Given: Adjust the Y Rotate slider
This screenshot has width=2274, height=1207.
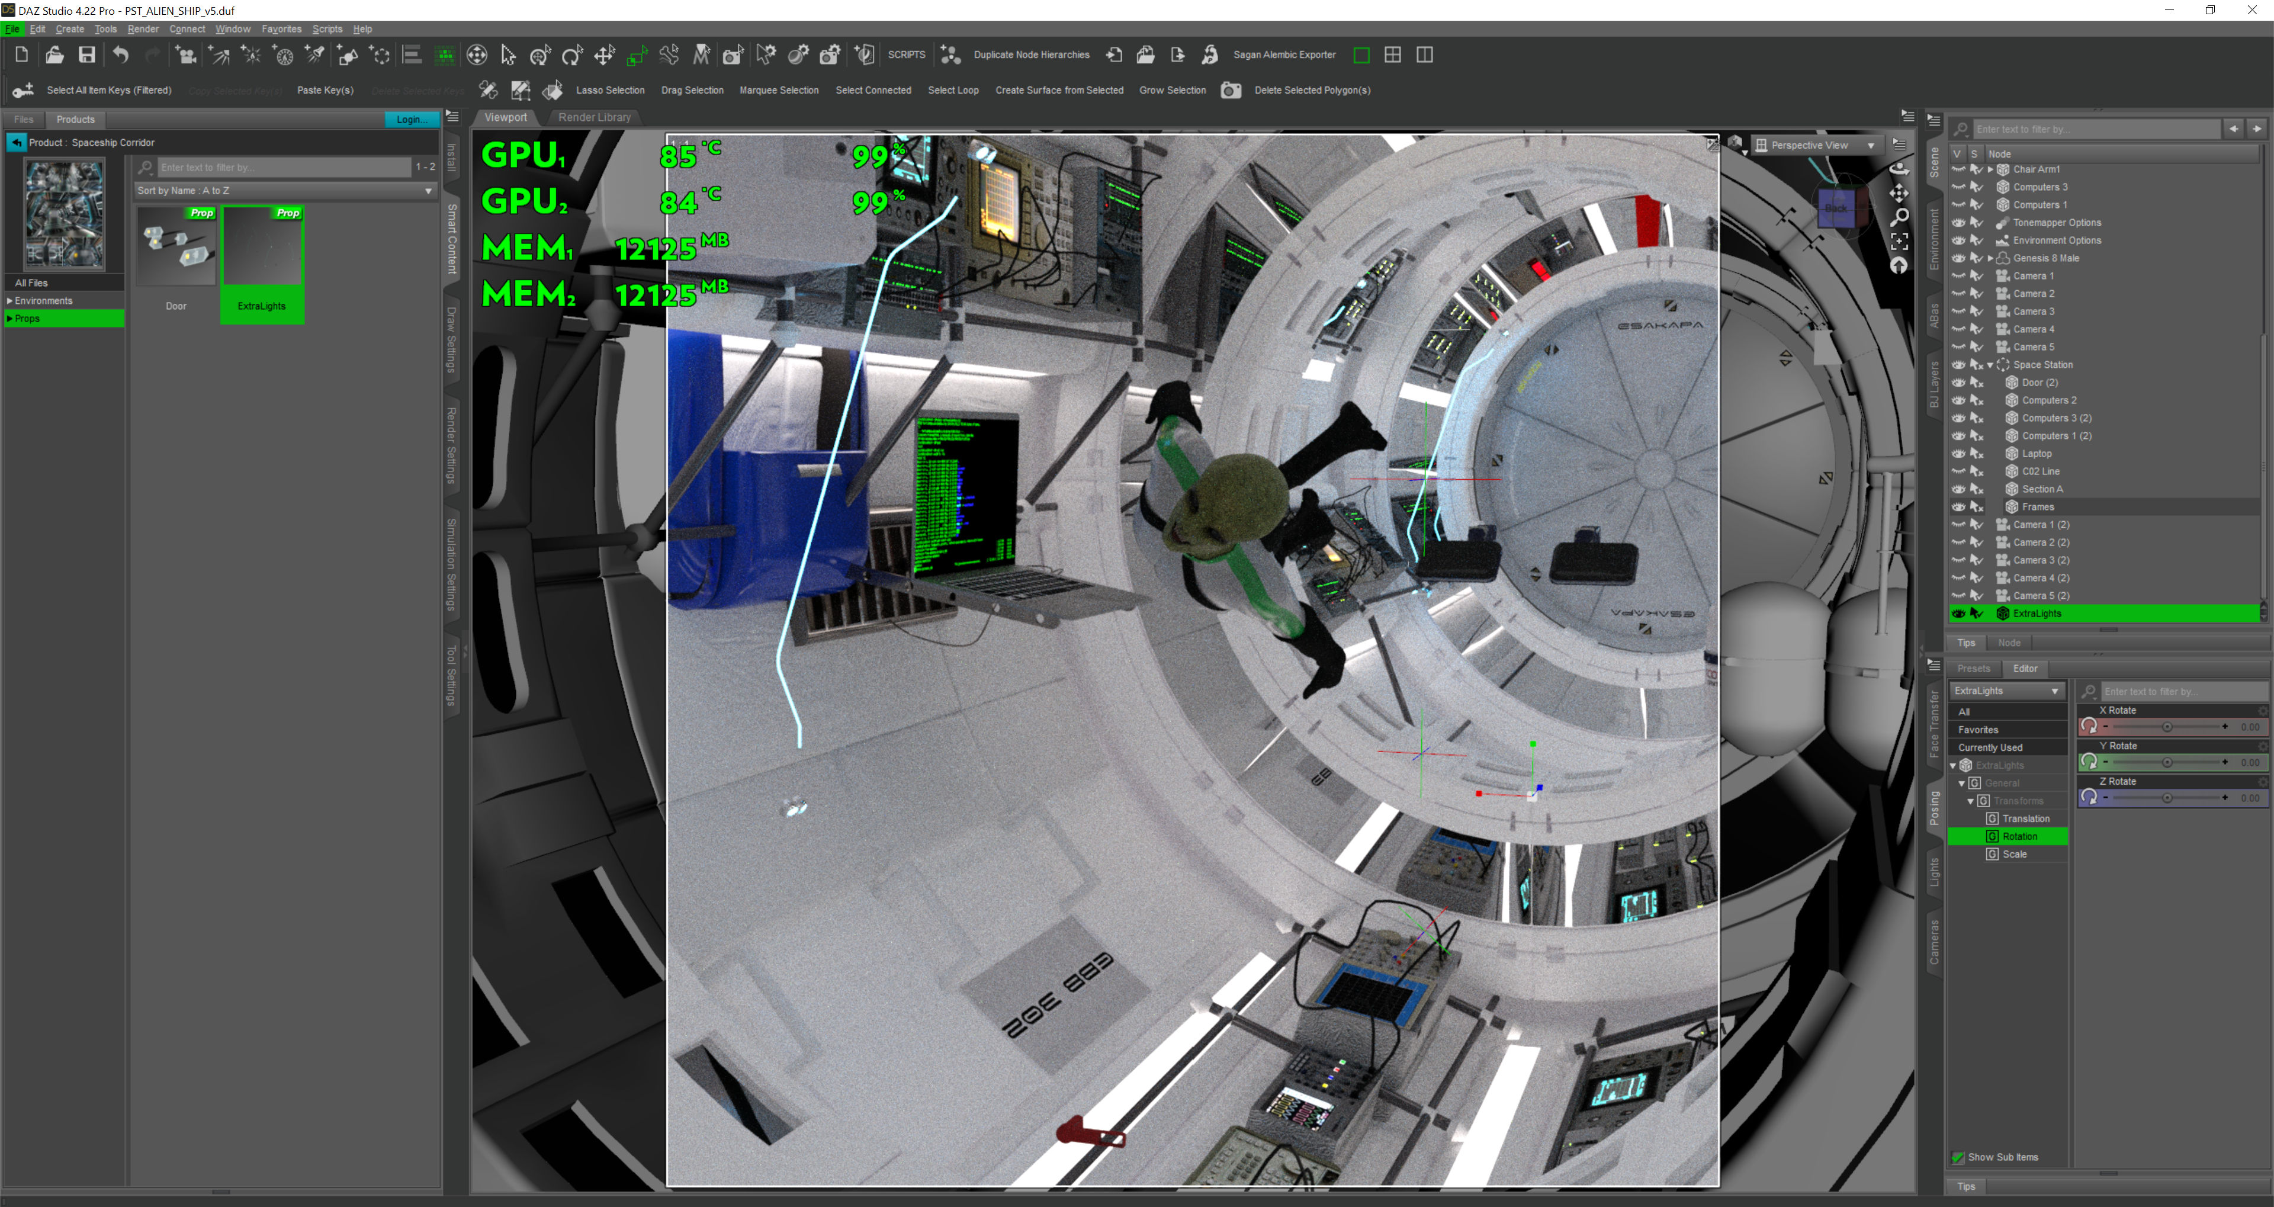Looking at the screenshot, I should tap(2166, 762).
